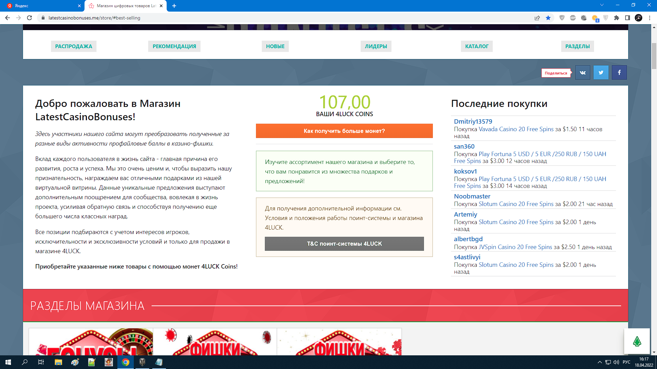Launch File Explorer from the taskbar
The height and width of the screenshot is (369, 657).
point(58,362)
